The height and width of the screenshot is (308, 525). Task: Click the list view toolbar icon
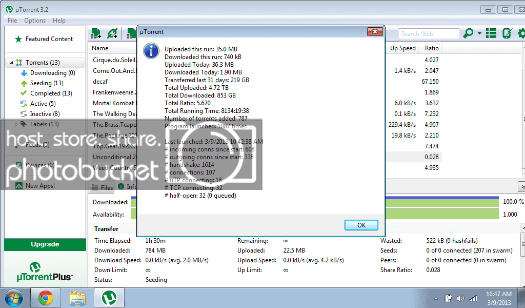tap(491, 33)
